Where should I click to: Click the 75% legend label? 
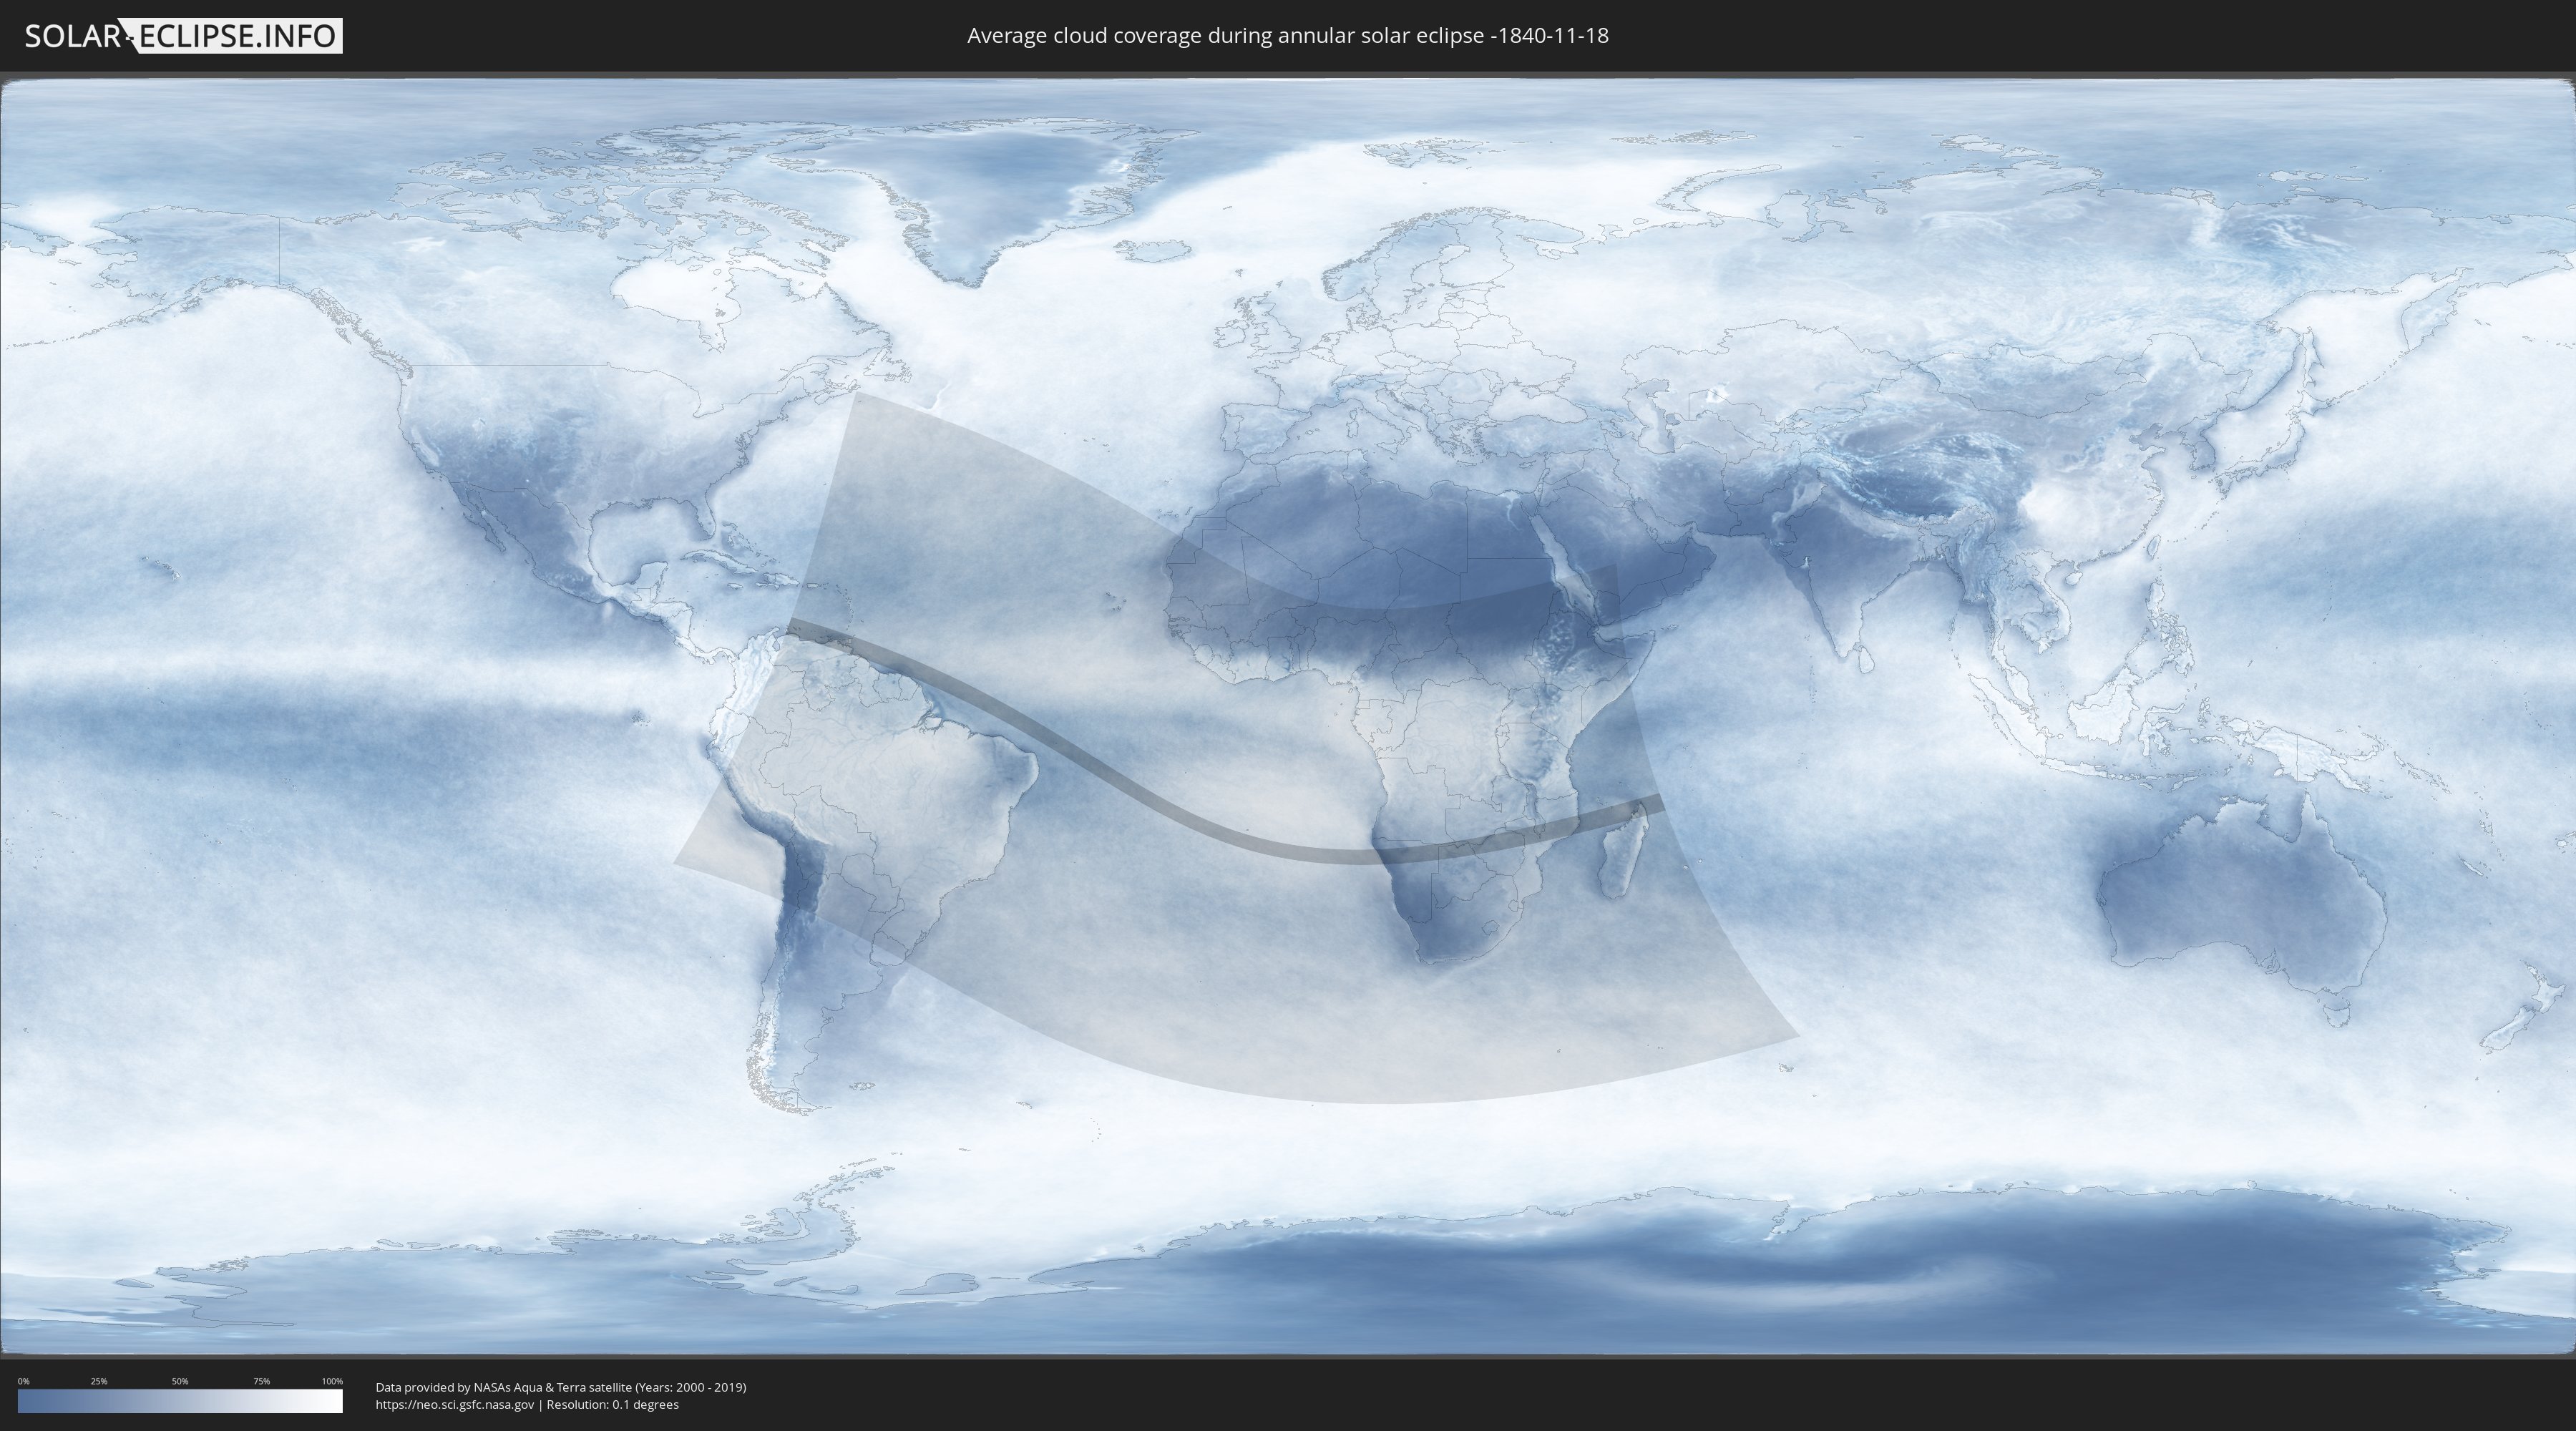(261, 1381)
